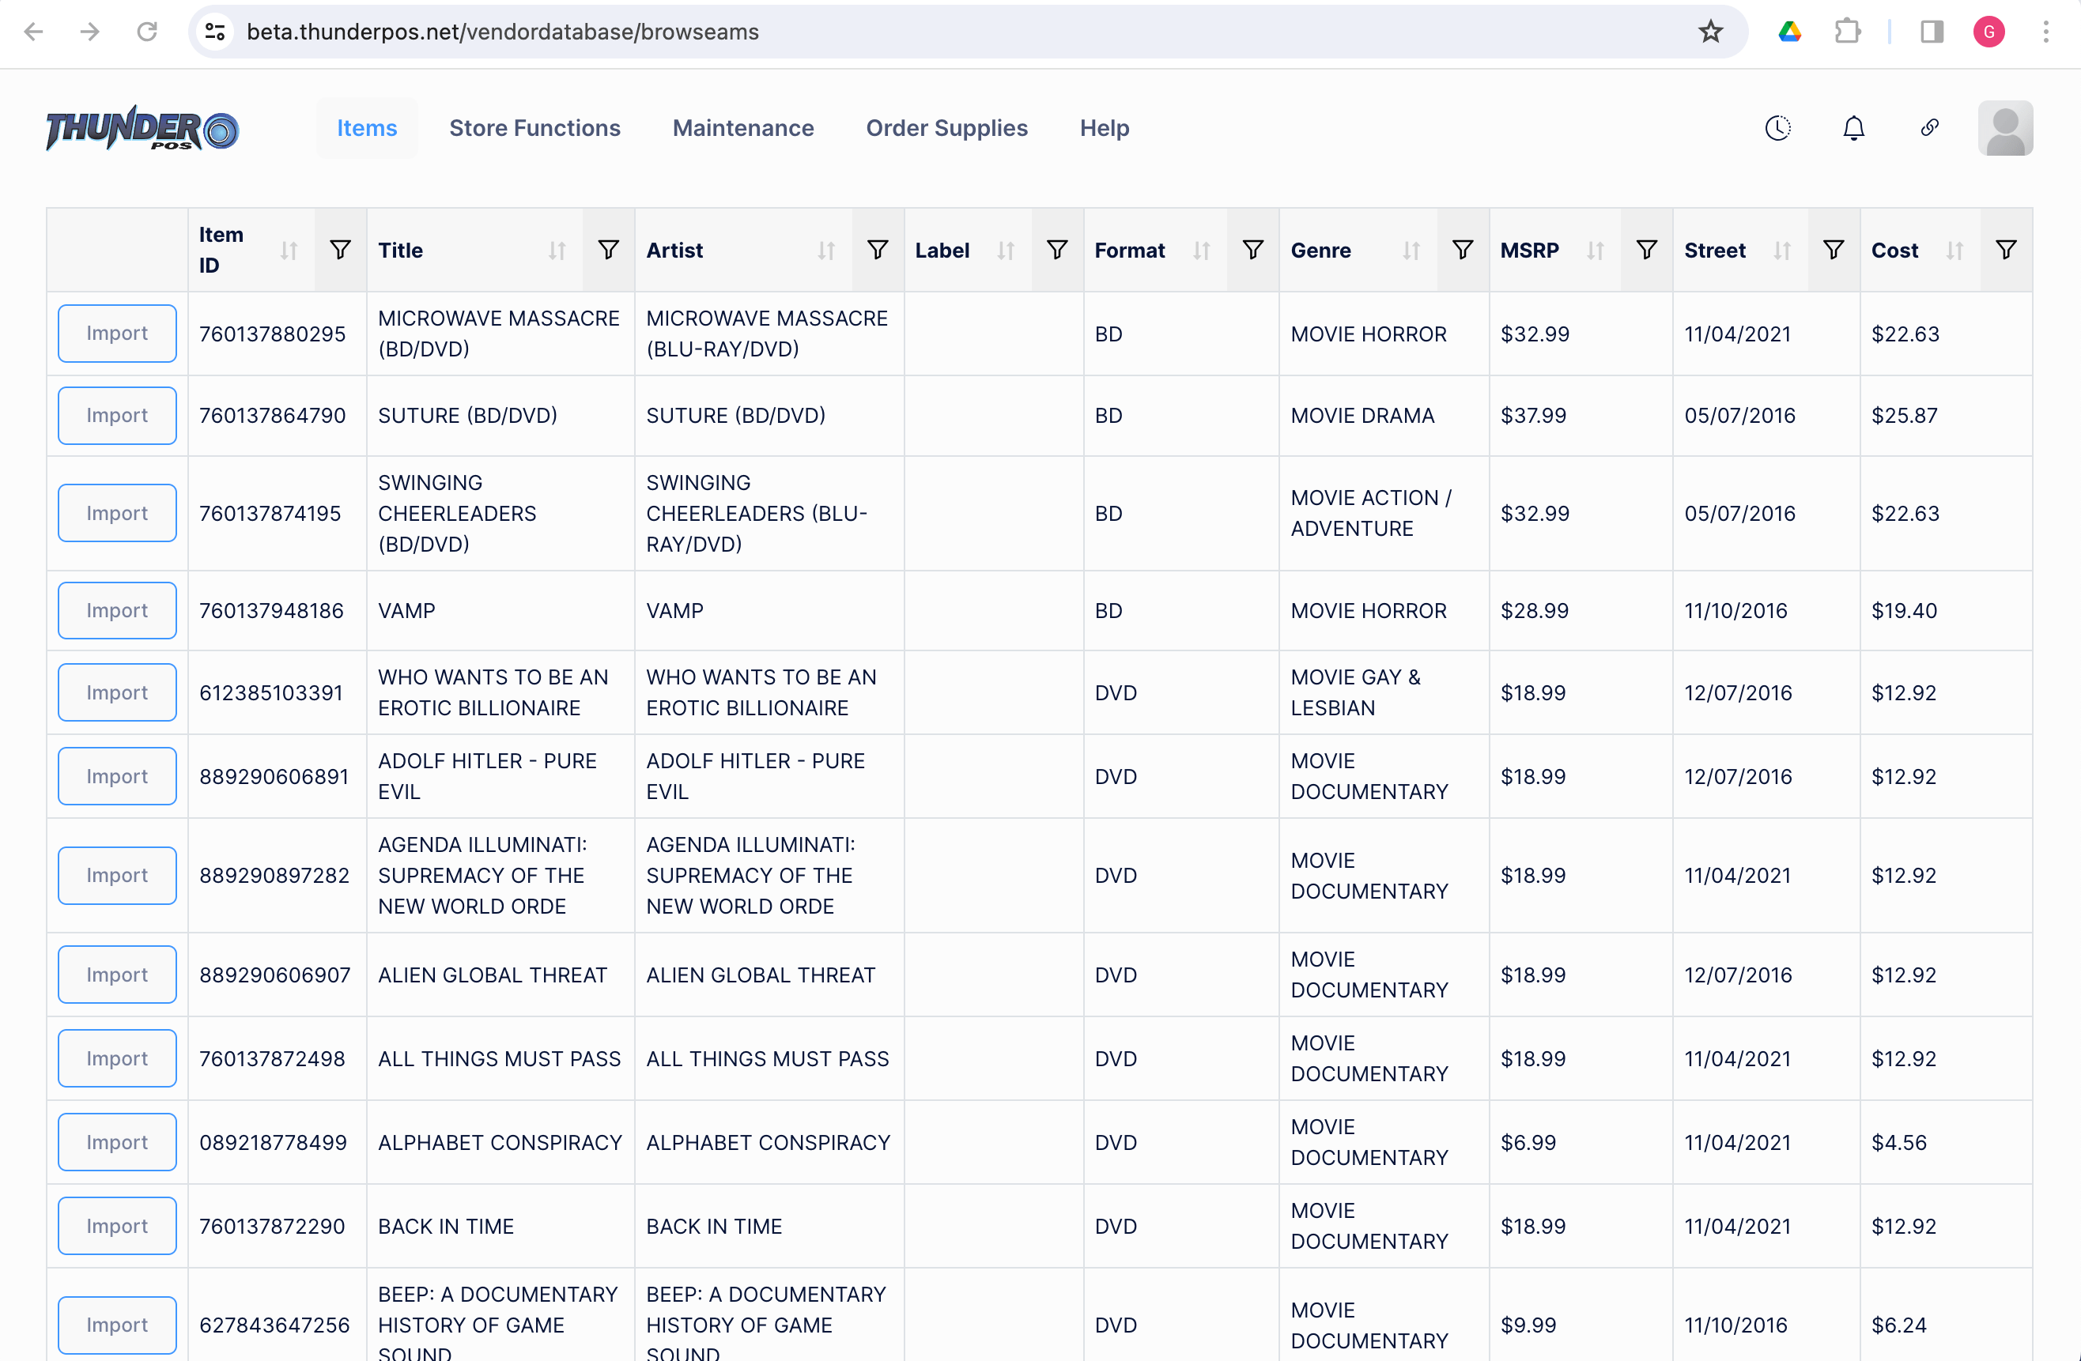Open the notifications bell icon
The width and height of the screenshot is (2081, 1361).
pyautogui.click(x=1853, y=129)
